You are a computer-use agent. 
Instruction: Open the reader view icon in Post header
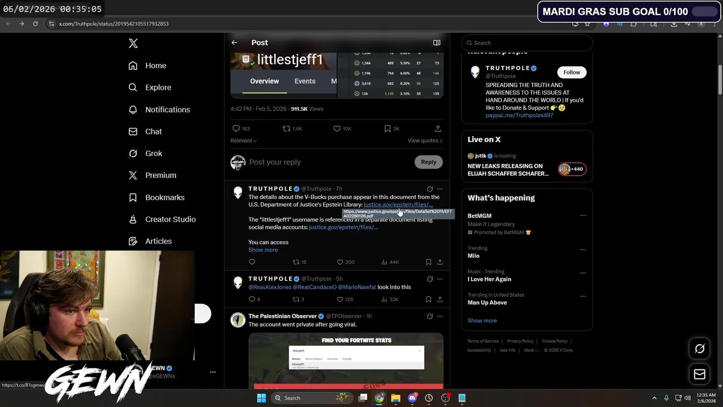pyautogui.click(x=437, y=42)
